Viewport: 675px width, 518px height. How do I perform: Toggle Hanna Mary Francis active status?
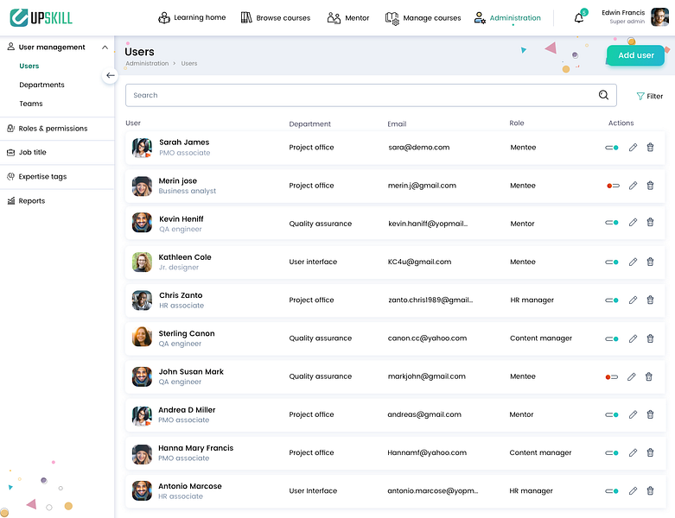[x=612, y=453]
